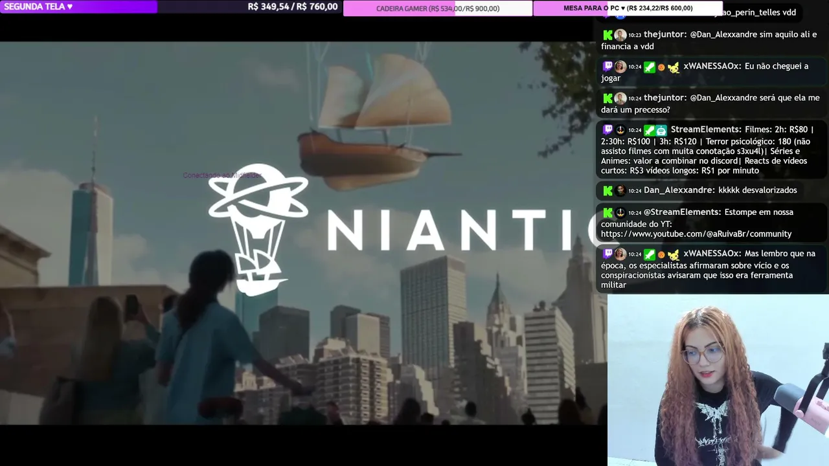Open Dan_Alexxandre's avatar on 'kkkkk desvalorizados'
This screenshot has width=829, height=466.
point(620,190)
